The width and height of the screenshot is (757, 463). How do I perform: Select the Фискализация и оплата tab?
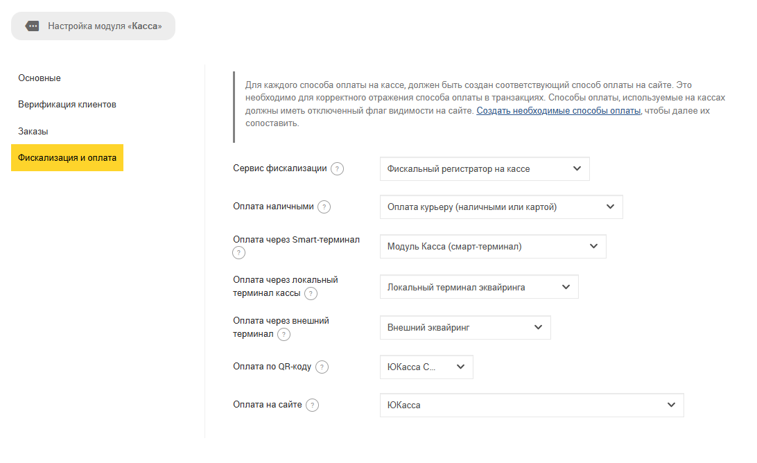[x=67, y=158]
